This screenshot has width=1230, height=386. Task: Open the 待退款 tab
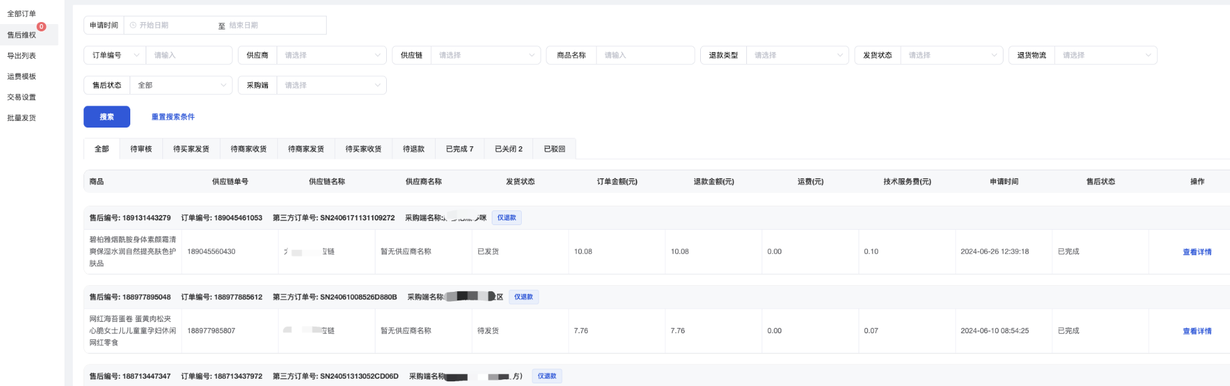(414, 149)
